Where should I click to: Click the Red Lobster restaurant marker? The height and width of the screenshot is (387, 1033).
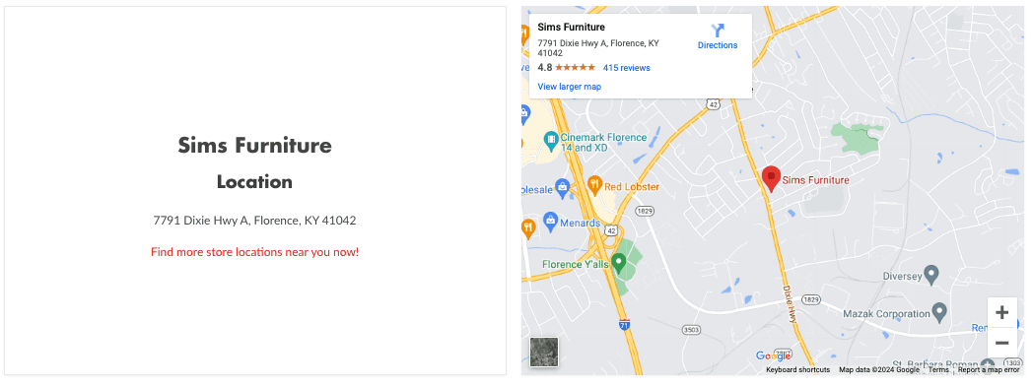[x=595, y=183]
